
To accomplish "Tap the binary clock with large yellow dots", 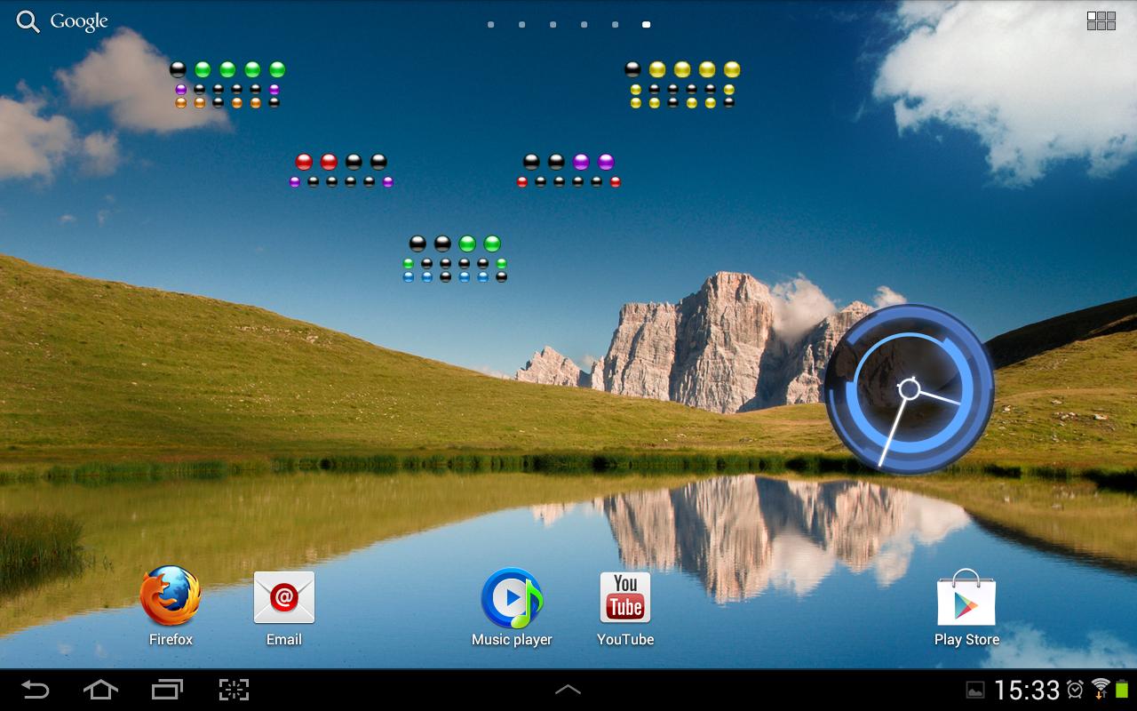I will point(682,85).
